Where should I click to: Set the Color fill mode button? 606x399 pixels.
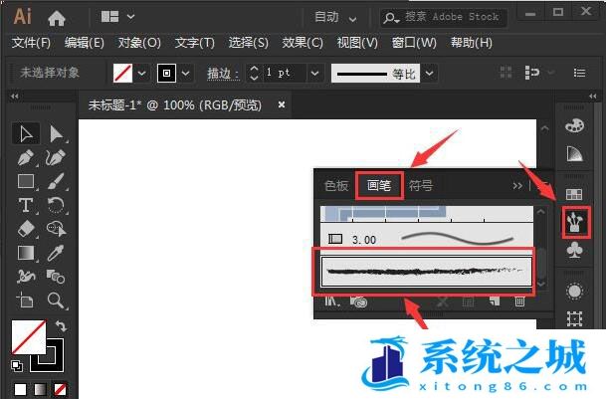(20, 389)
